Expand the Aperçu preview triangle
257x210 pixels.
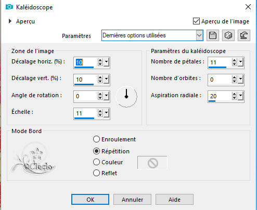(x=10, y=21)
